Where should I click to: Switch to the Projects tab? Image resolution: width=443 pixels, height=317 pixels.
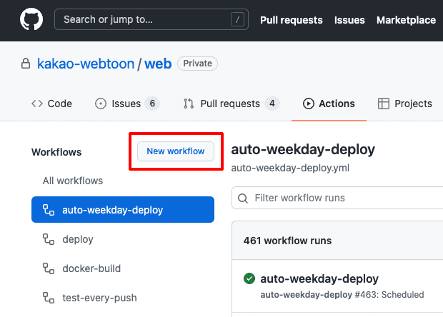pos(405,104)
